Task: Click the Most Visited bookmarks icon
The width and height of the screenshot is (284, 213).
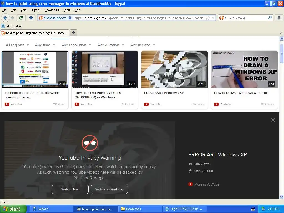Action: pyautogui.click(x=3, y=26)
